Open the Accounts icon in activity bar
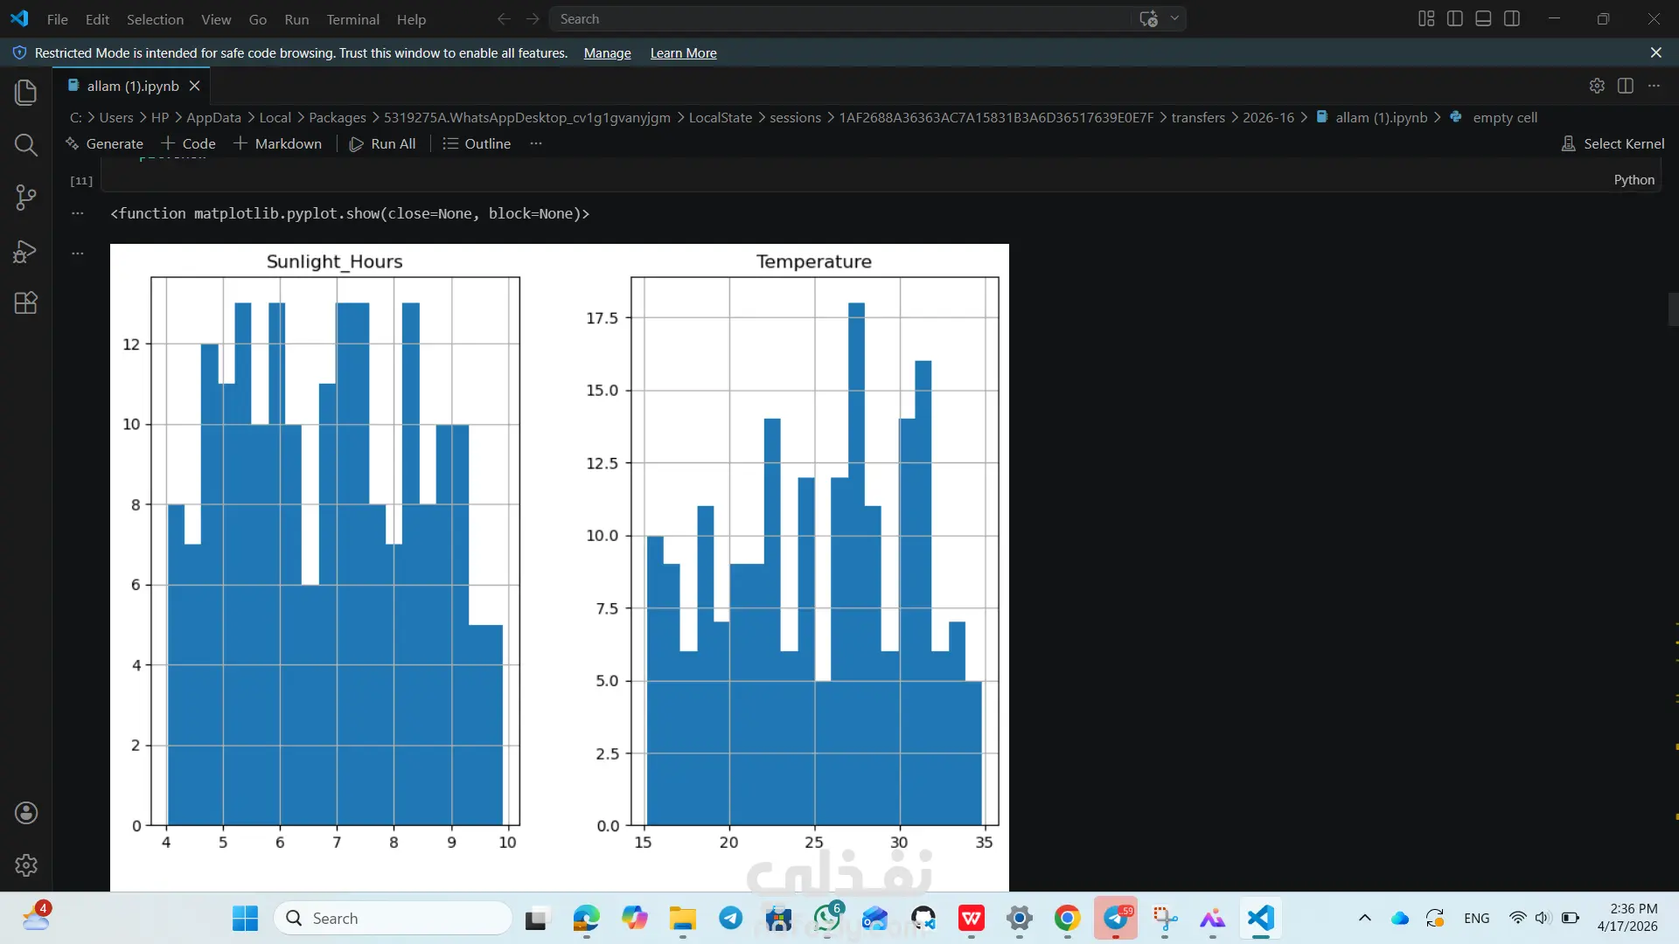 [x=26, y=813]
